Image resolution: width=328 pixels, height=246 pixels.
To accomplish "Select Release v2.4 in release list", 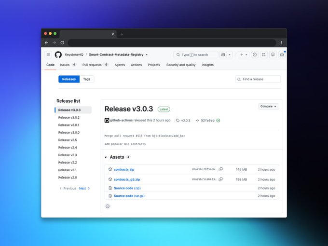I will (x=68, y=148).
